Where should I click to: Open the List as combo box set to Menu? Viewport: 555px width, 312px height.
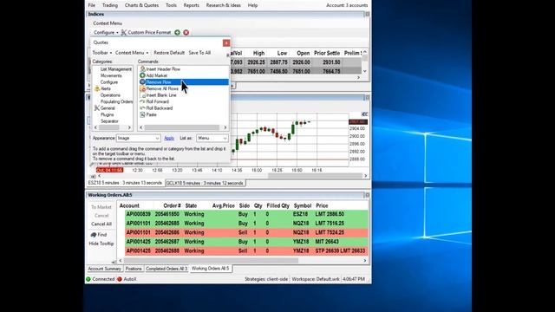click(x=212, y=139)
